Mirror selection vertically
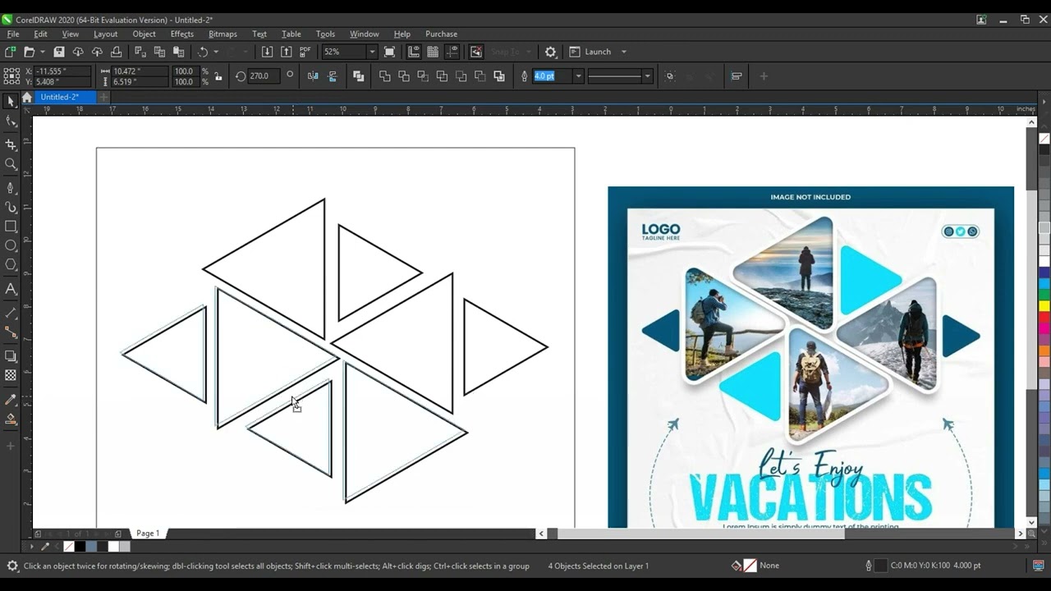This screenshot has width=1051, height=591. pyautogui.click(x=332, y=76)
